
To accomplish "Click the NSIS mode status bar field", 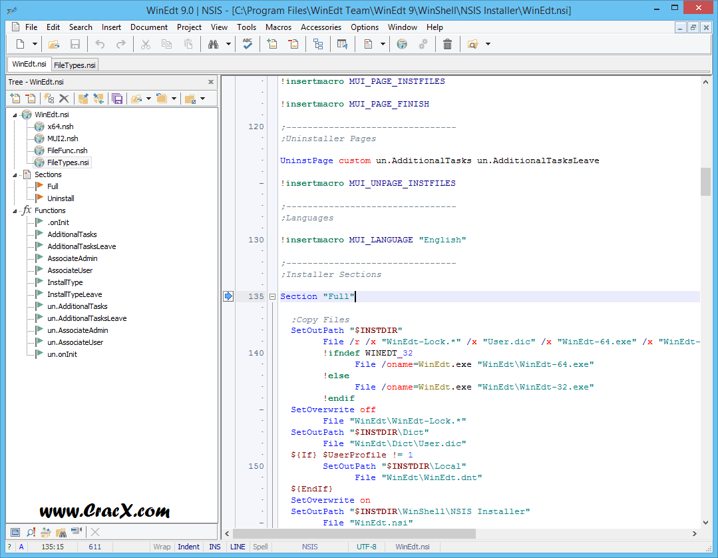I will [310, 547].
